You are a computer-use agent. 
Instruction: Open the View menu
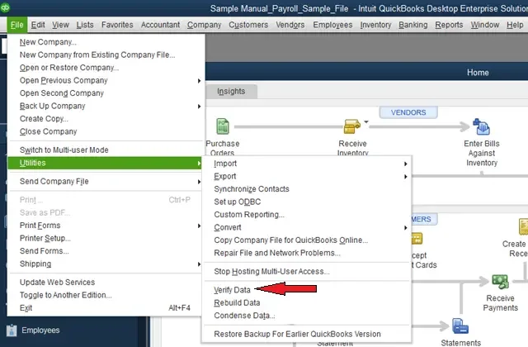pos(60,25)
